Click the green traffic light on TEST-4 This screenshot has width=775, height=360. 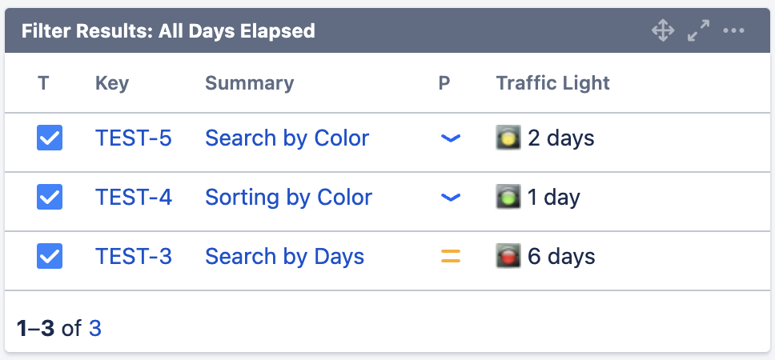pos(508,197)
